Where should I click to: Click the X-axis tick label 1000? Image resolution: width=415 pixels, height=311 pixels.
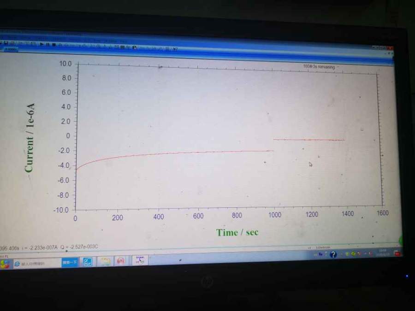[275, 215]
